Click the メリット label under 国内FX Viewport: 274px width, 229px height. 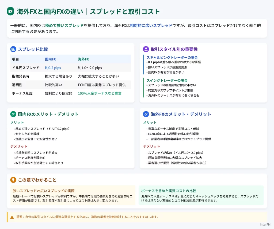coord(17,123)
